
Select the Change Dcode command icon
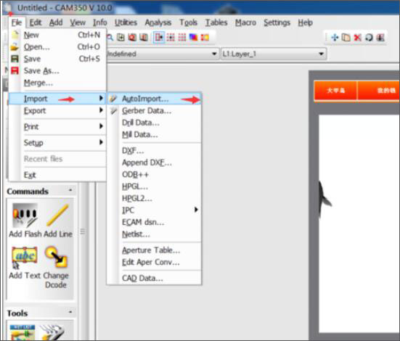[56, 257]
